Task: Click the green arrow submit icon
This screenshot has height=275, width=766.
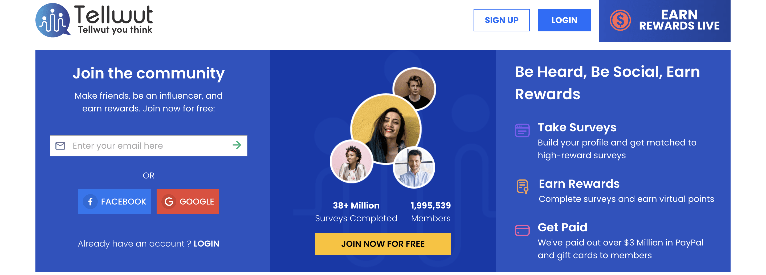Action: click(x=237, y=145)
